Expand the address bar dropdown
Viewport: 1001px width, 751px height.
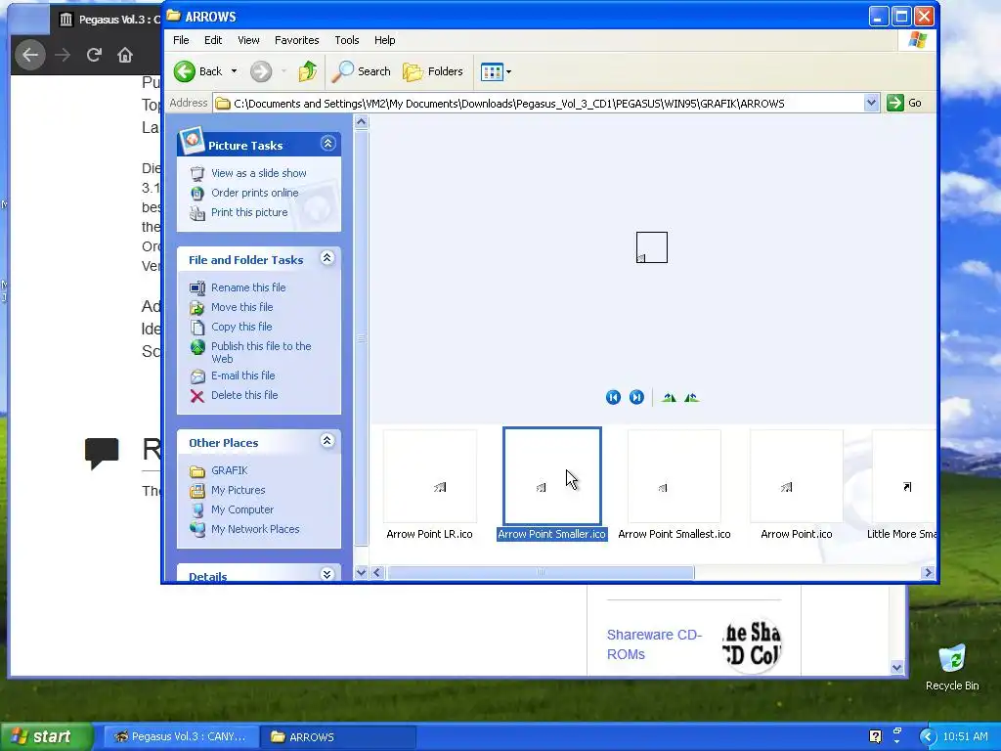(871, 103)
